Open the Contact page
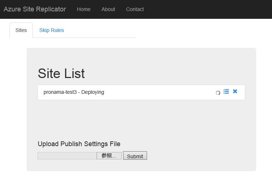The image size is (272, 173). [x=135, y=9]
